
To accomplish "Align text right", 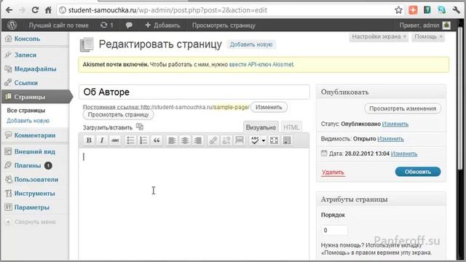I will click(x=198, y=140).
